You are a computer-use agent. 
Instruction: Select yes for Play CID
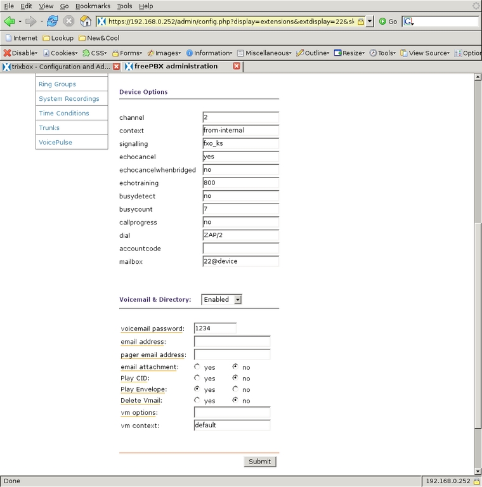point(197,378)
